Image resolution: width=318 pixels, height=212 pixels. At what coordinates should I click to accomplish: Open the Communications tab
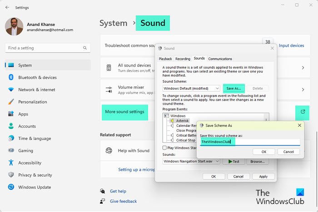coord(220,59)
